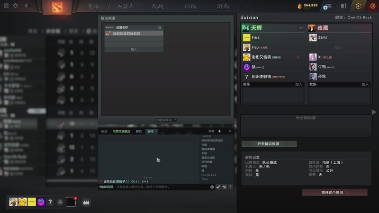This screenshot has height=213, width=379.
Task: Refresh the commentary channel list
Action: (160, 28)
